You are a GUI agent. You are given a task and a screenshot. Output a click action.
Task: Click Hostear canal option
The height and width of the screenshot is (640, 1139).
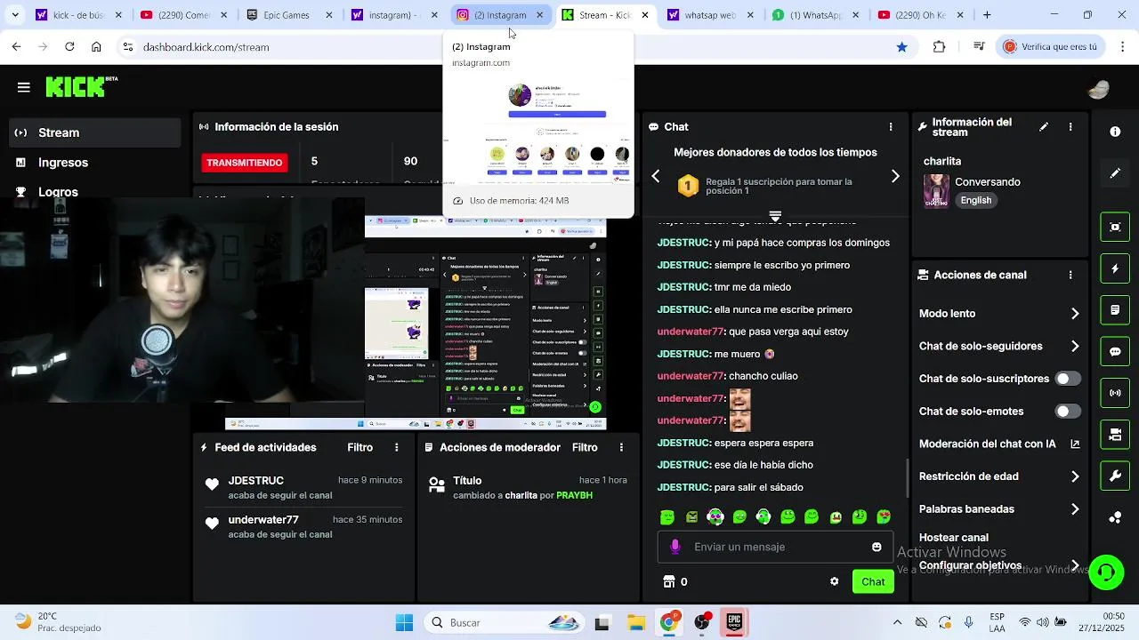(954, 538)
